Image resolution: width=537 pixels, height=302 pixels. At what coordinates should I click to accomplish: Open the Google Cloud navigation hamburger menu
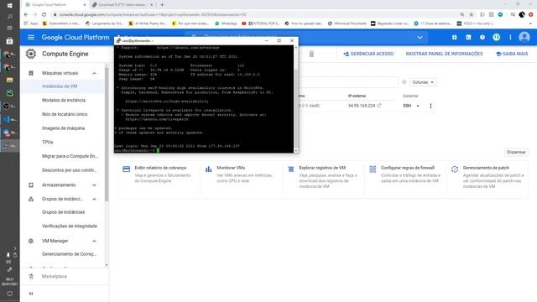(31, 37)
